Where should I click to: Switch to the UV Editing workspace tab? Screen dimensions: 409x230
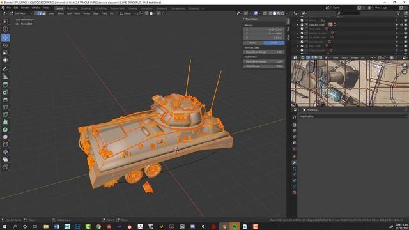[x=100, y=8]
